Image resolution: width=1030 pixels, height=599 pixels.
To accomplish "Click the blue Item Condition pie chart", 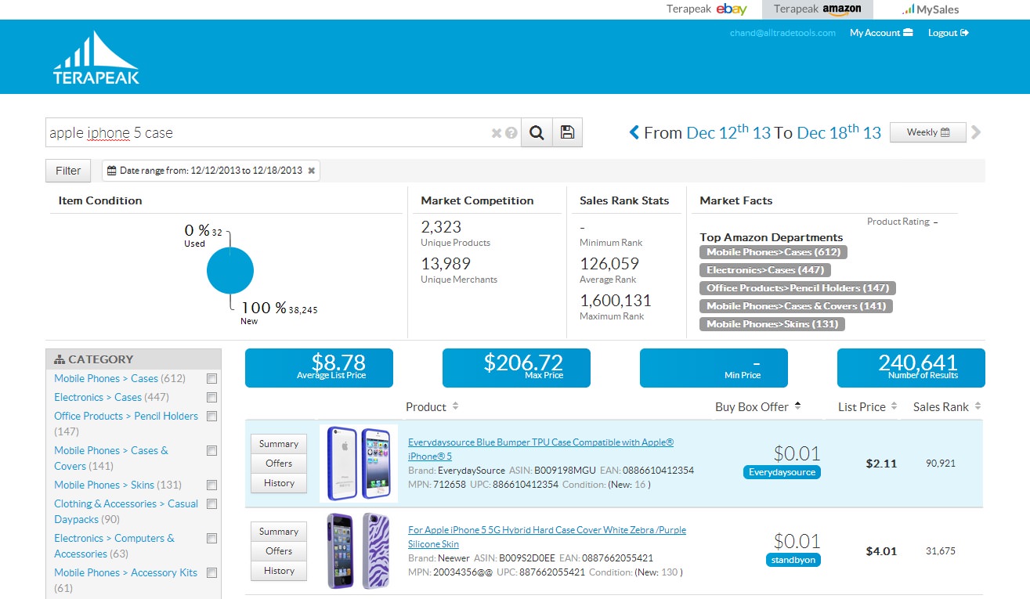I will tap(230, 271).
